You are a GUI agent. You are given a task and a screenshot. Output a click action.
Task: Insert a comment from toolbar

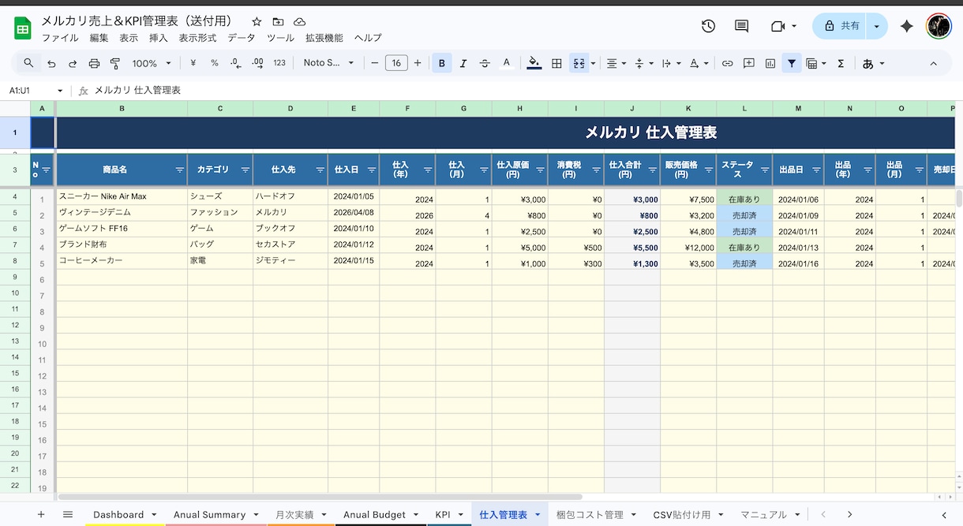point(749,63)
